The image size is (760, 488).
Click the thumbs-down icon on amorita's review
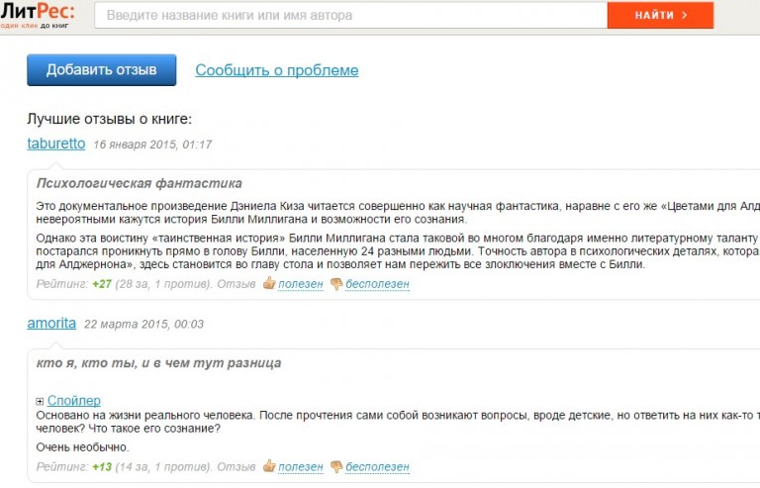tap(336, 466)
